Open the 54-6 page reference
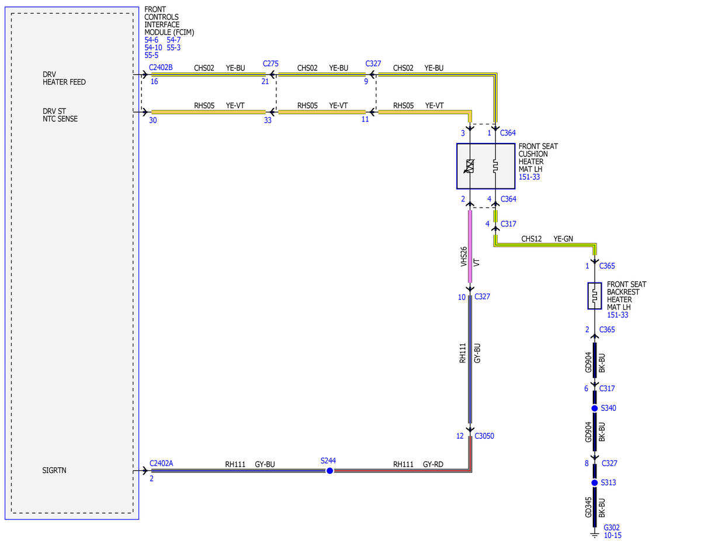The height and width of the screenshot is (541, 701). pyautogui.click(x=151, y=40)
